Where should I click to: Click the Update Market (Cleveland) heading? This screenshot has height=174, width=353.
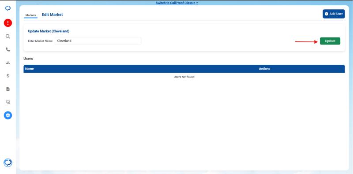click(x=49, y=31)
